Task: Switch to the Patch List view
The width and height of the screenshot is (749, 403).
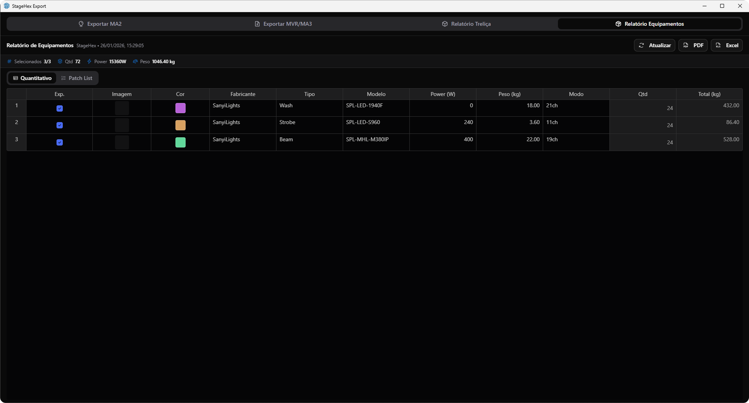Action: tap(77, 78)
